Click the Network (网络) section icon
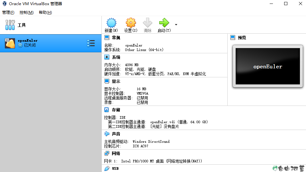 [107, 153]
